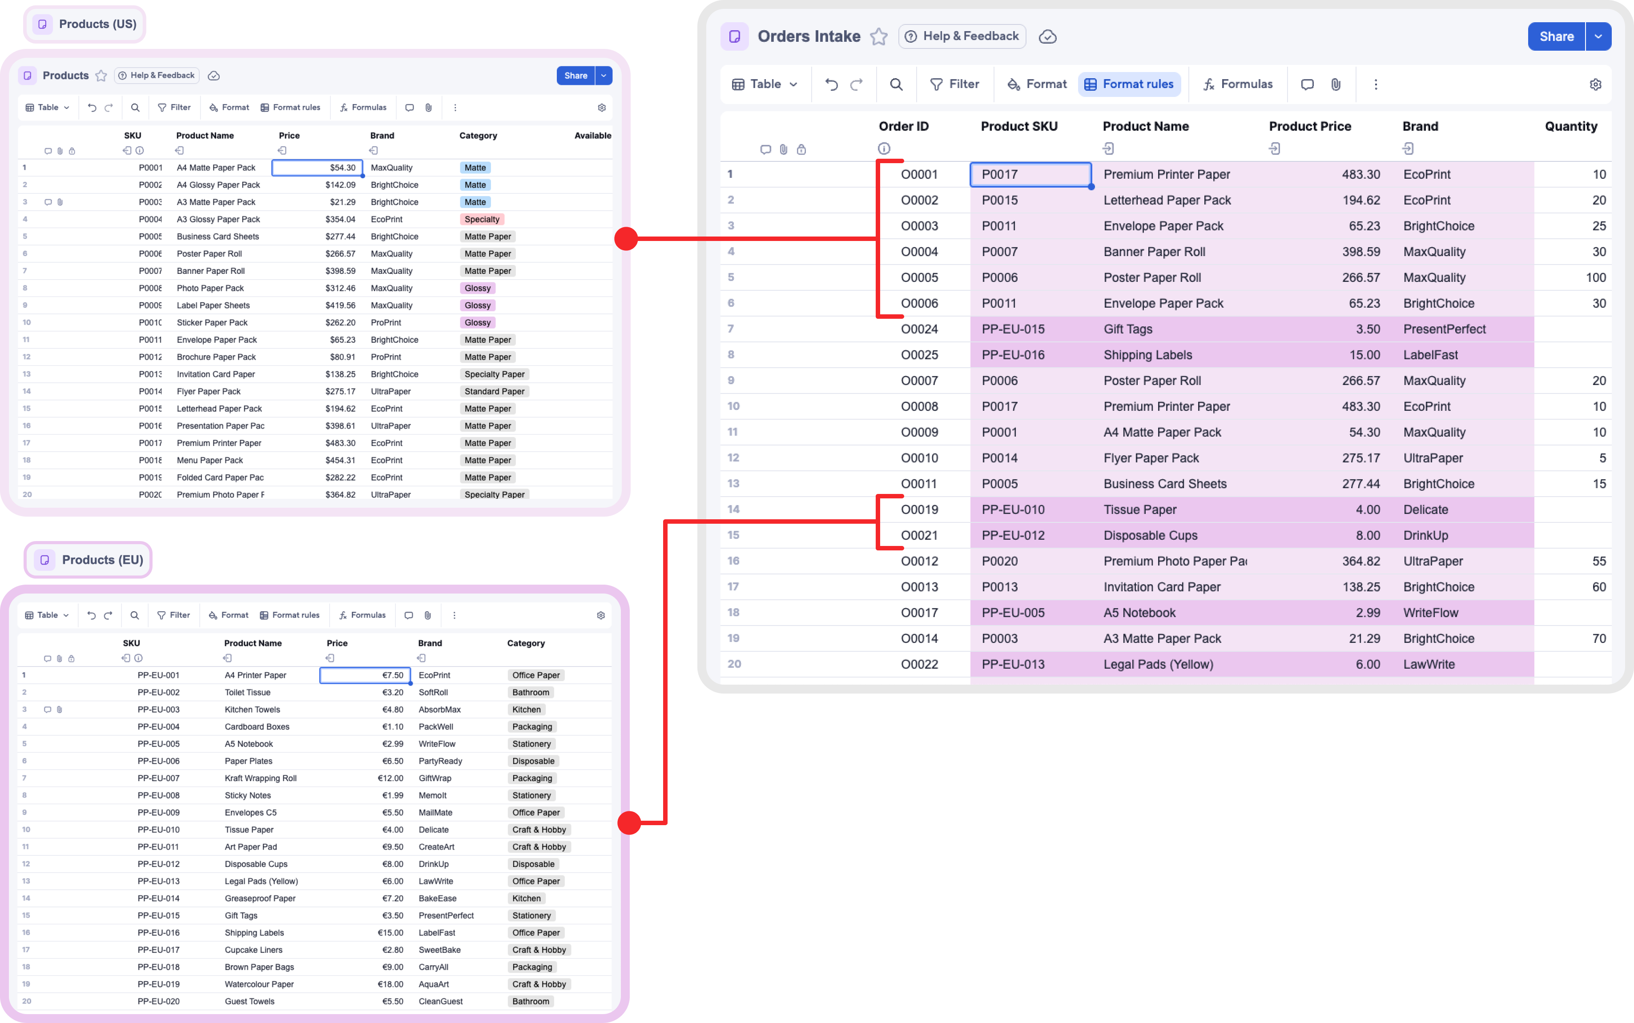Open Help & Feedback in Orders Intake

962,36
